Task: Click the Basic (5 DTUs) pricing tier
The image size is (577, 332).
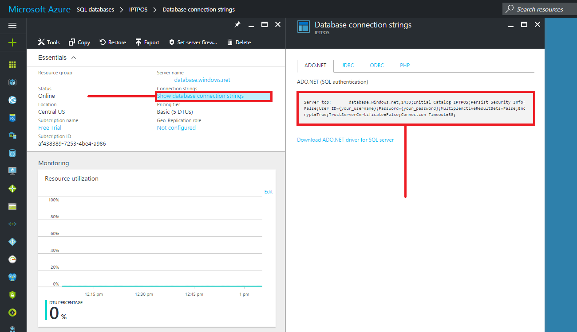Action: tap(175, 112)
